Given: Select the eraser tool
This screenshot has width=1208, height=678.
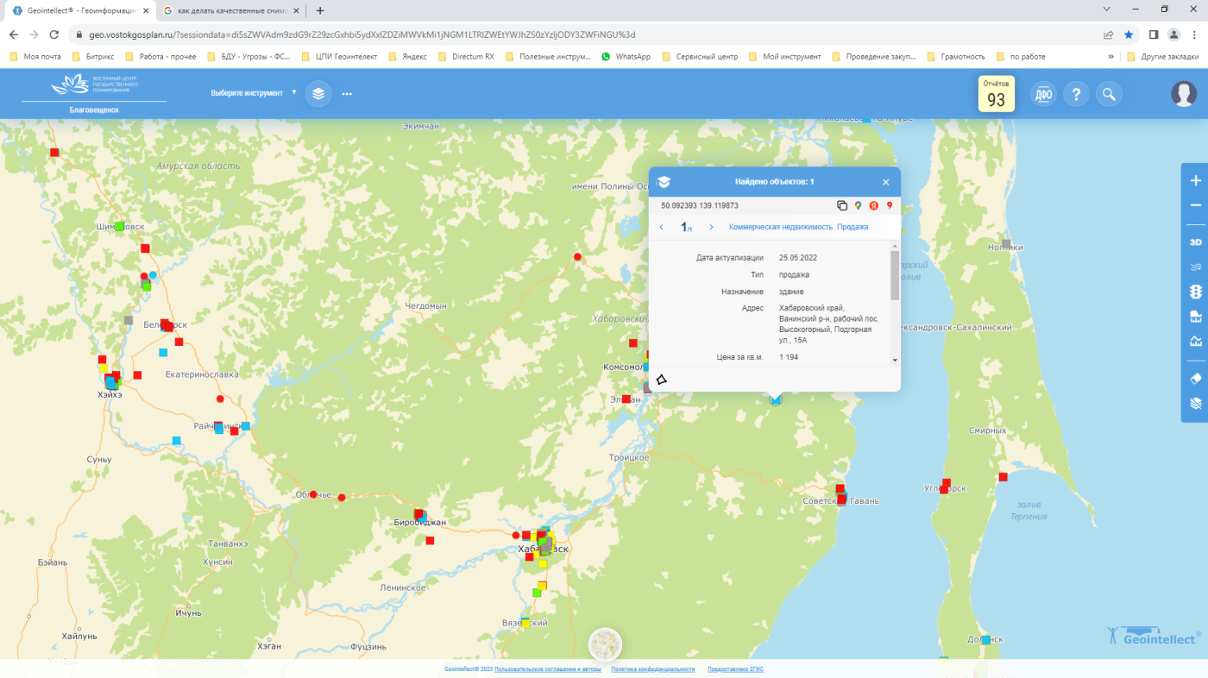Looking at the screenshot, I should (x=1196, y=379).
